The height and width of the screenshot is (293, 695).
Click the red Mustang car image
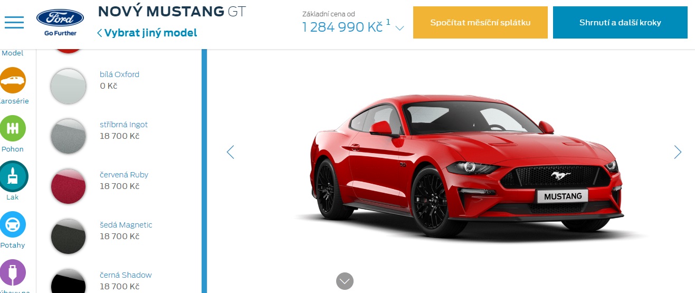[x=464, y=166]
